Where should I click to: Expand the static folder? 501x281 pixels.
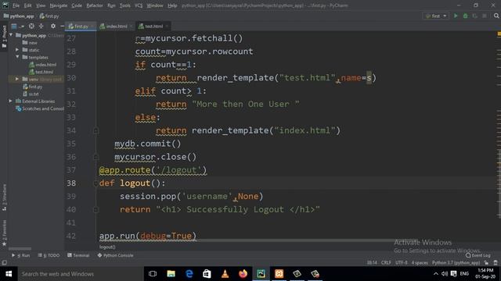tap(17, 50)
